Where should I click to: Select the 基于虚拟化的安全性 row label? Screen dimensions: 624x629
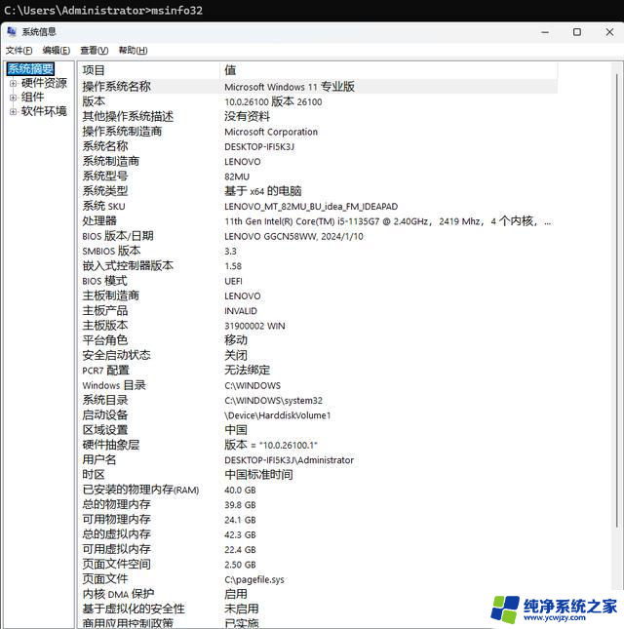coord(134,609)
